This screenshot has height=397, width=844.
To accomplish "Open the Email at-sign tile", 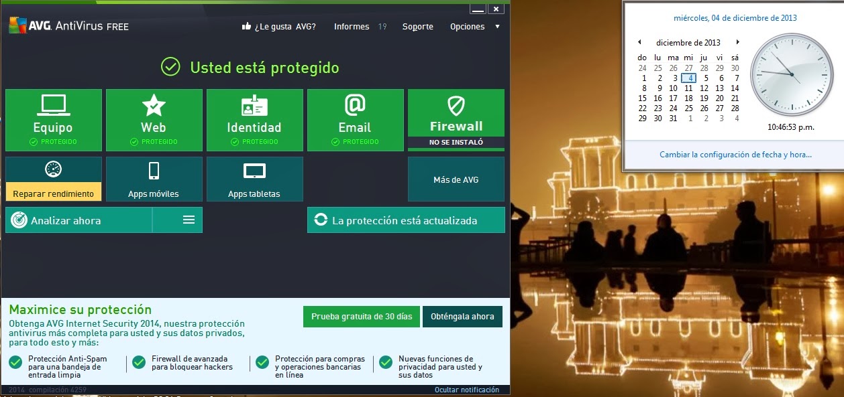I will [356, 121].
